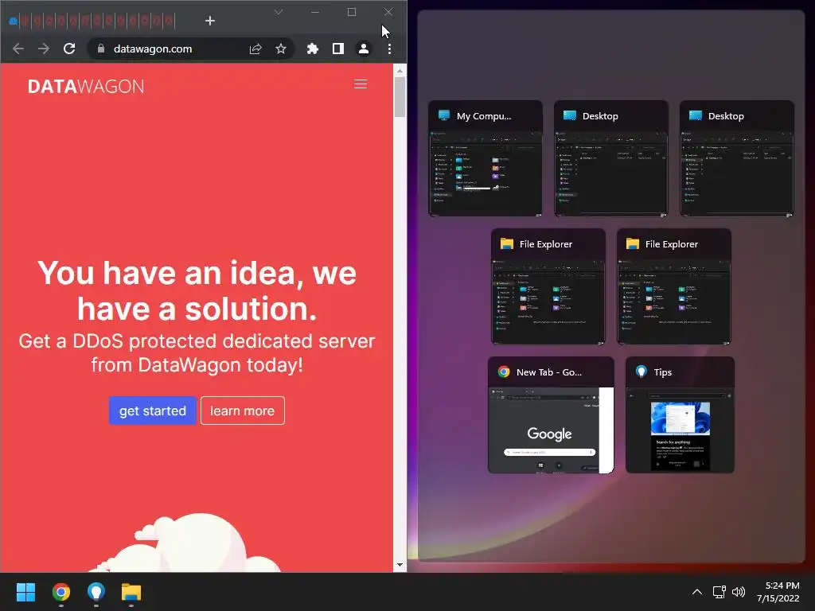Open Chrome's three-dot menu
This screenshot has height=611, width=815.
pos(389,49)
